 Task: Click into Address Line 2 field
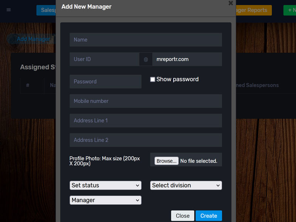(145, 140)
